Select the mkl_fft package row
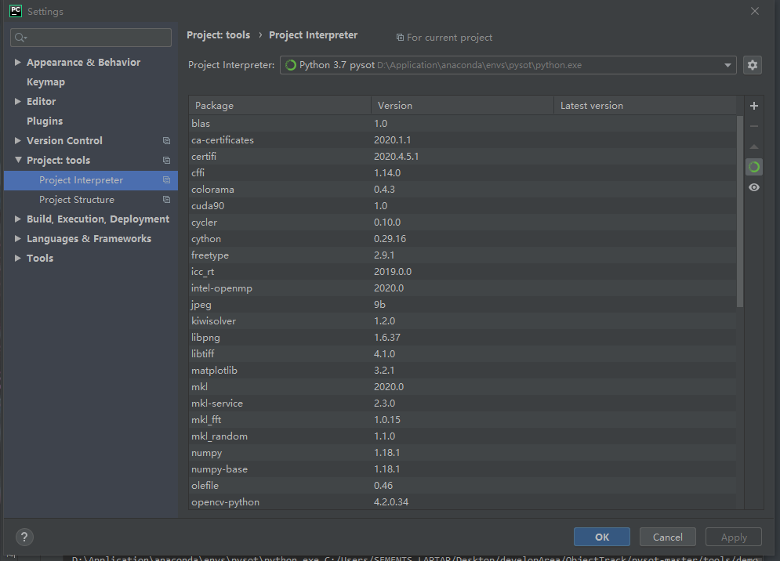 [463, 420]
